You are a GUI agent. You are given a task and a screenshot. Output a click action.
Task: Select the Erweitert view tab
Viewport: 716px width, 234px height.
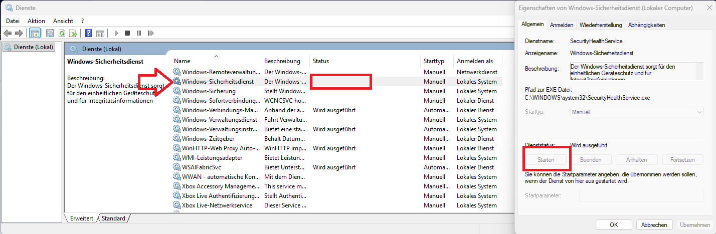pyautogui.click(x=82, y=218)
